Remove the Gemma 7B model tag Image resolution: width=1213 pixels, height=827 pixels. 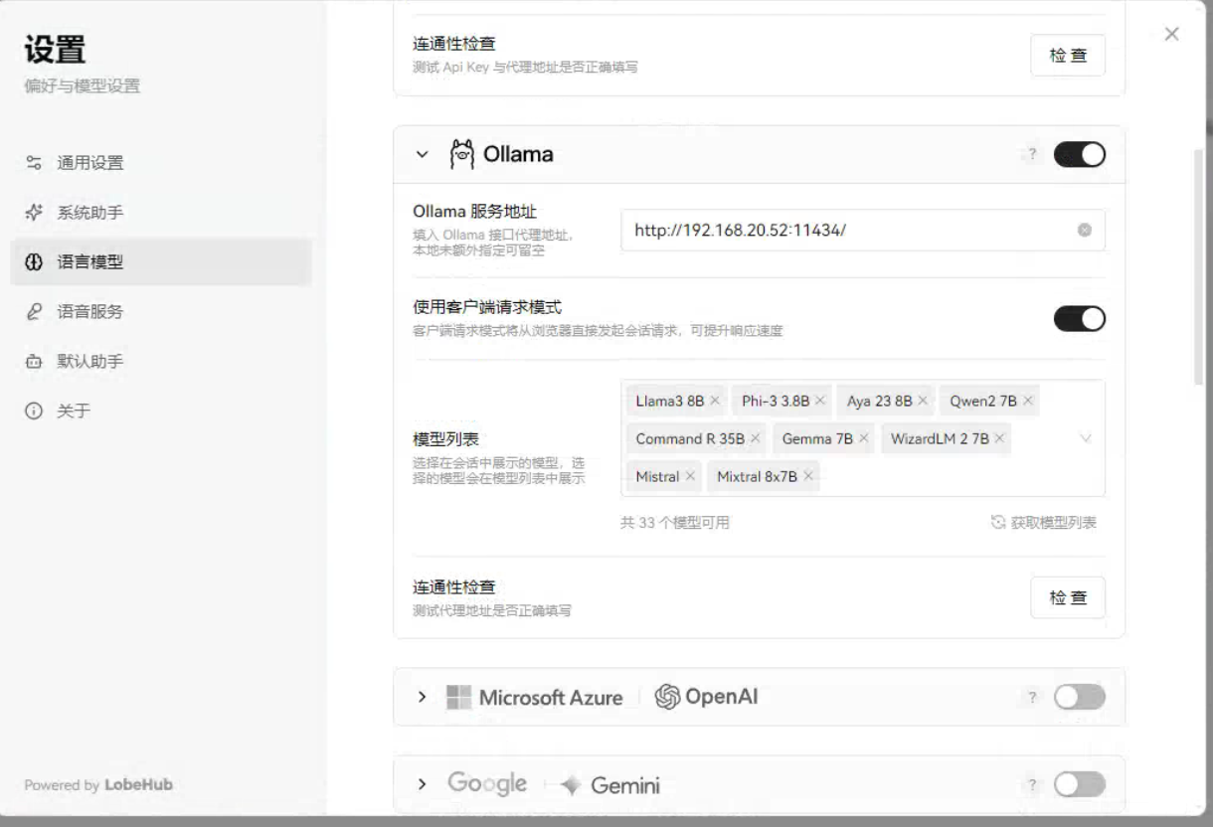pos(864,438)
